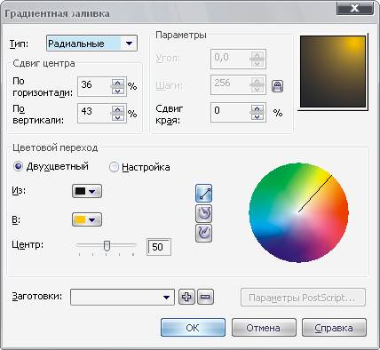Remove the preset with the minus button

[205, 297]
